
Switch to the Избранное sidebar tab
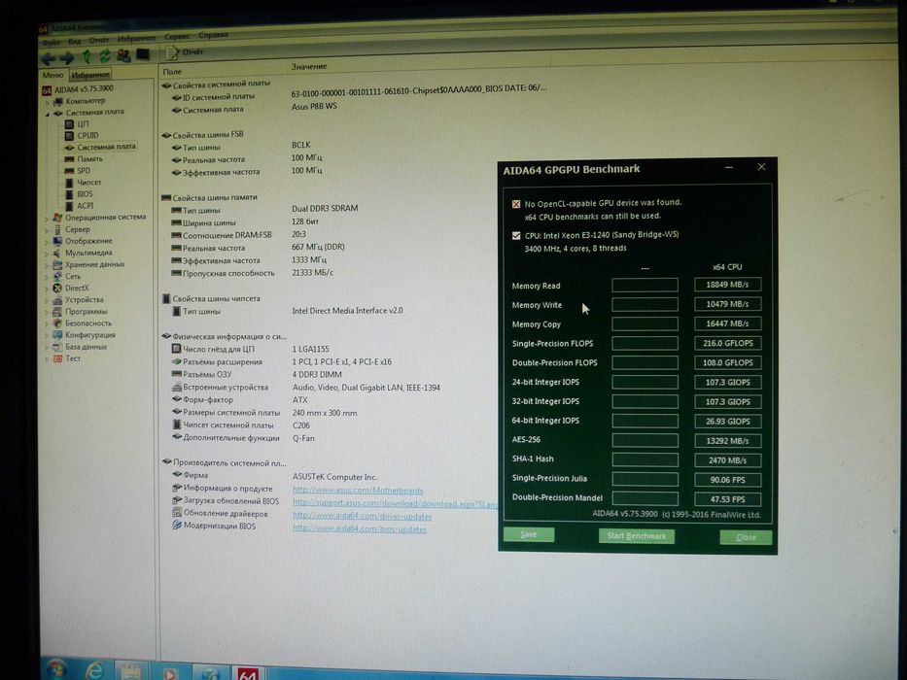coord(90,75)
